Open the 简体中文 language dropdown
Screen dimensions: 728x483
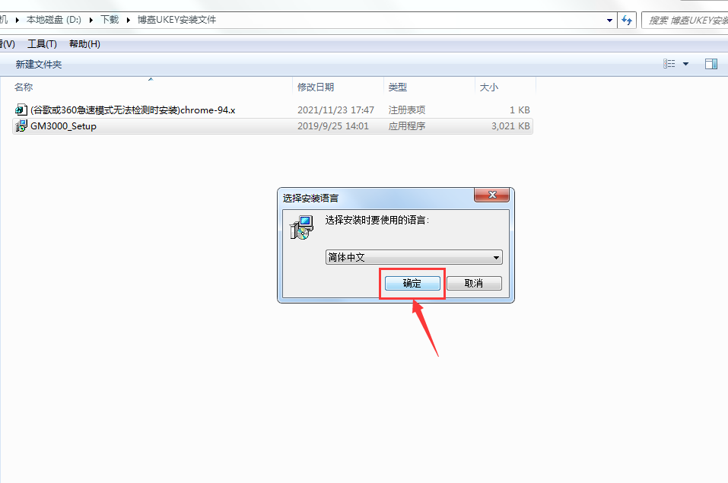[414, 257]
